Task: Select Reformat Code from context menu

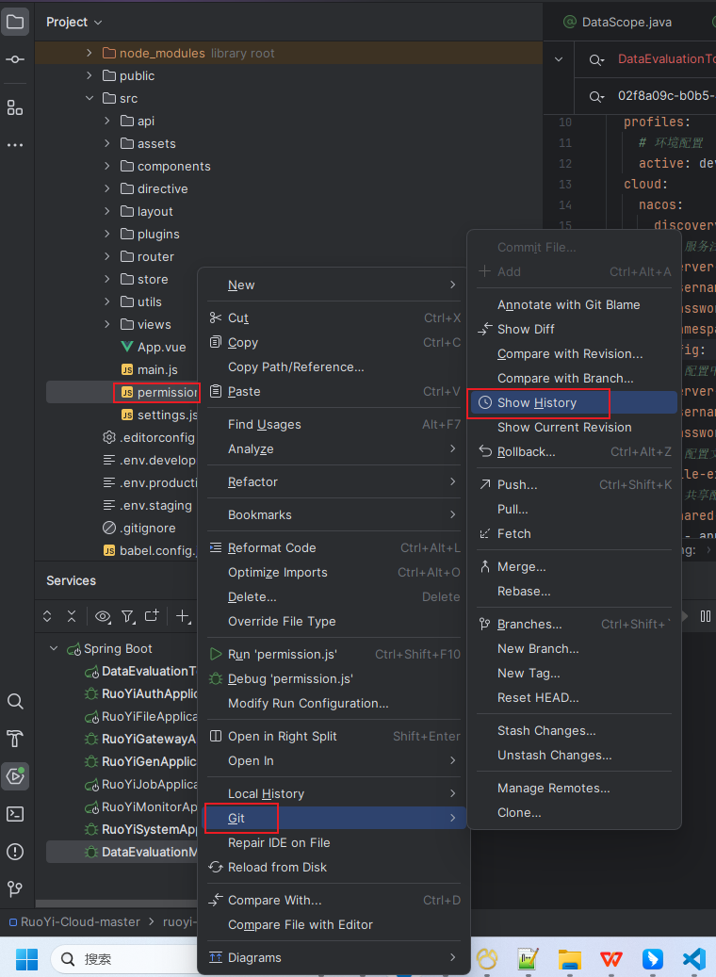Action: pos(334,547)
